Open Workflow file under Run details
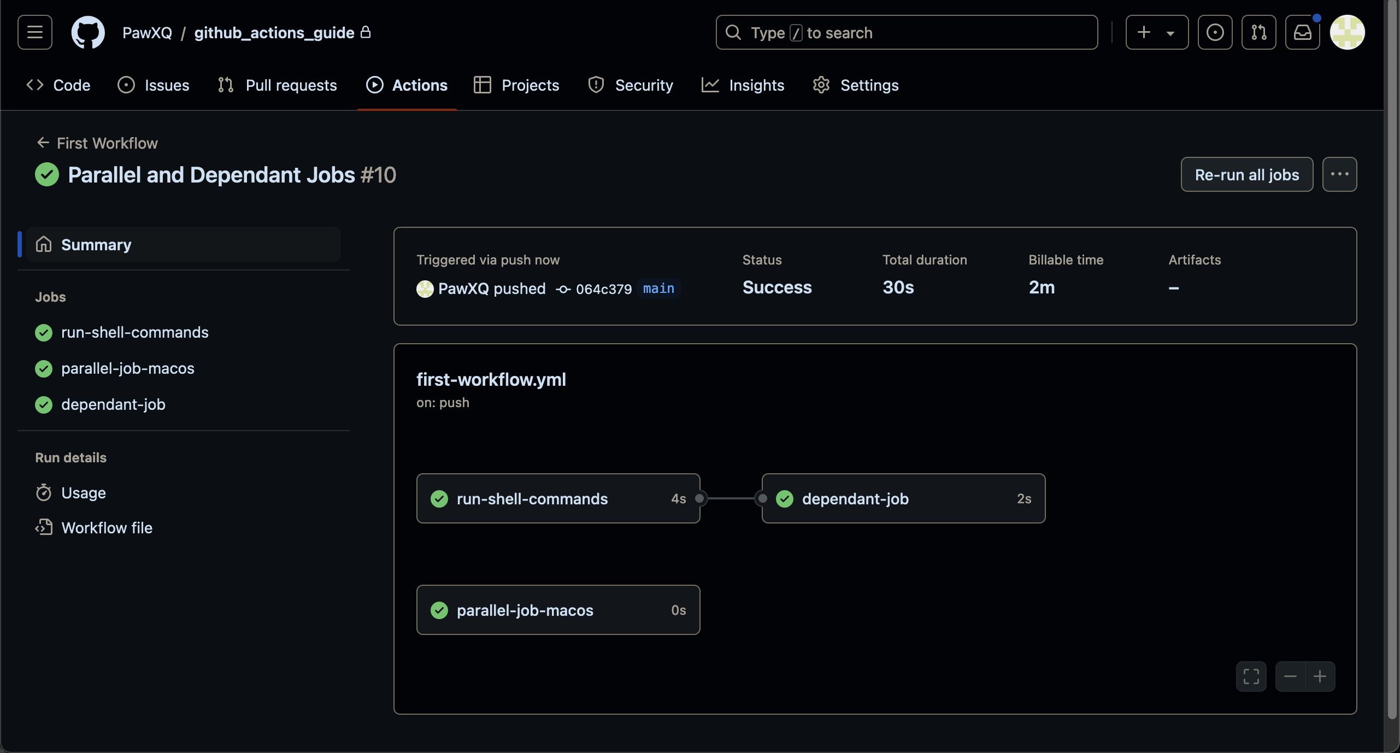This screenshot has height=753, width=1400. (x=107, y=528)
